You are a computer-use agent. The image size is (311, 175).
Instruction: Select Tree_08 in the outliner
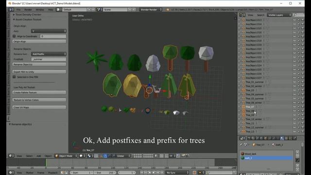click(250, 111)
